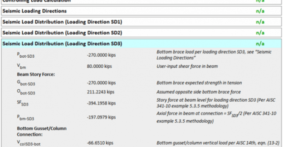Select the Obot-SD3 value 211.2243 kips
283x147 pixels.
tap(101, 93)
